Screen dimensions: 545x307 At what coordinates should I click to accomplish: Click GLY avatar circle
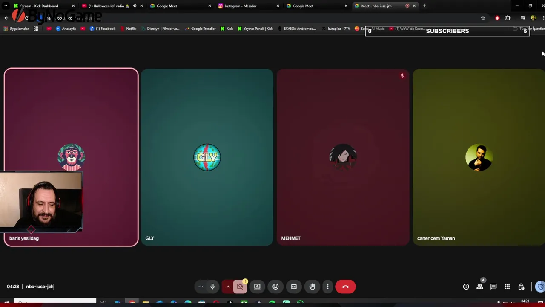pos(207,157)
